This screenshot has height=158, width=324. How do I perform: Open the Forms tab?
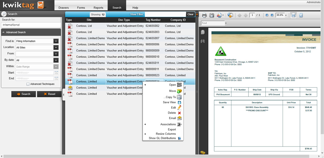pos(81,8)
